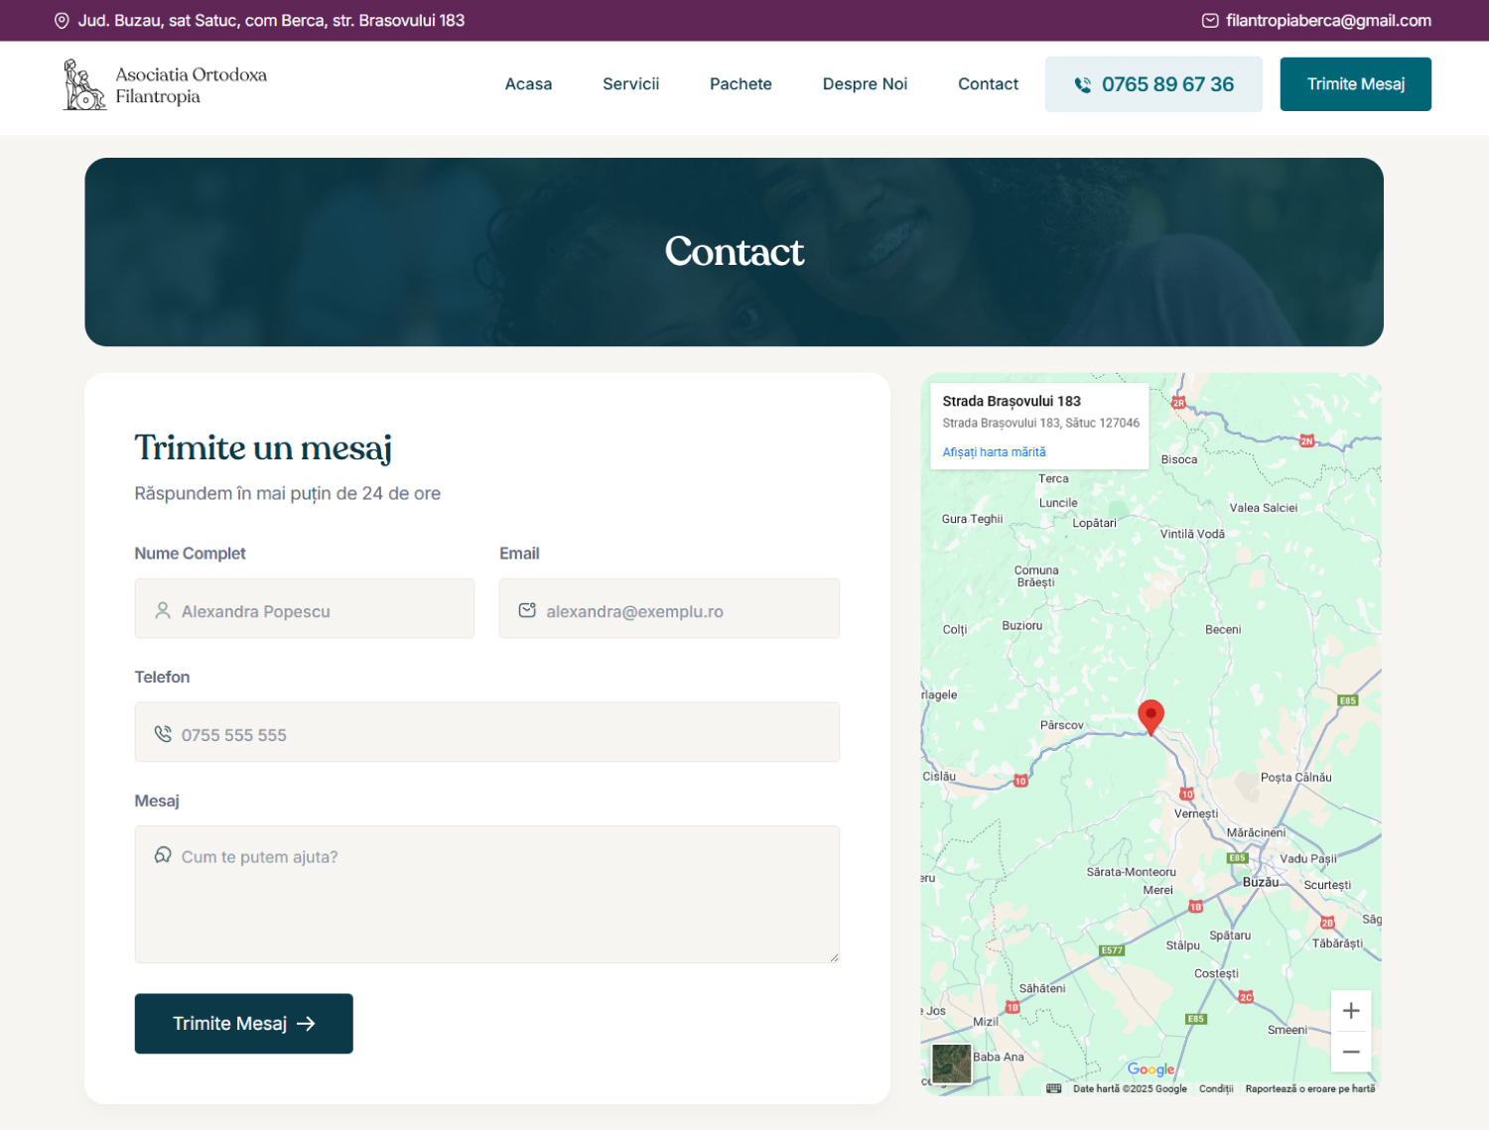Viewport: 1489px width, 1130px height.
Task: Click the location pin icon in top bar
Action: pos(62,21)
